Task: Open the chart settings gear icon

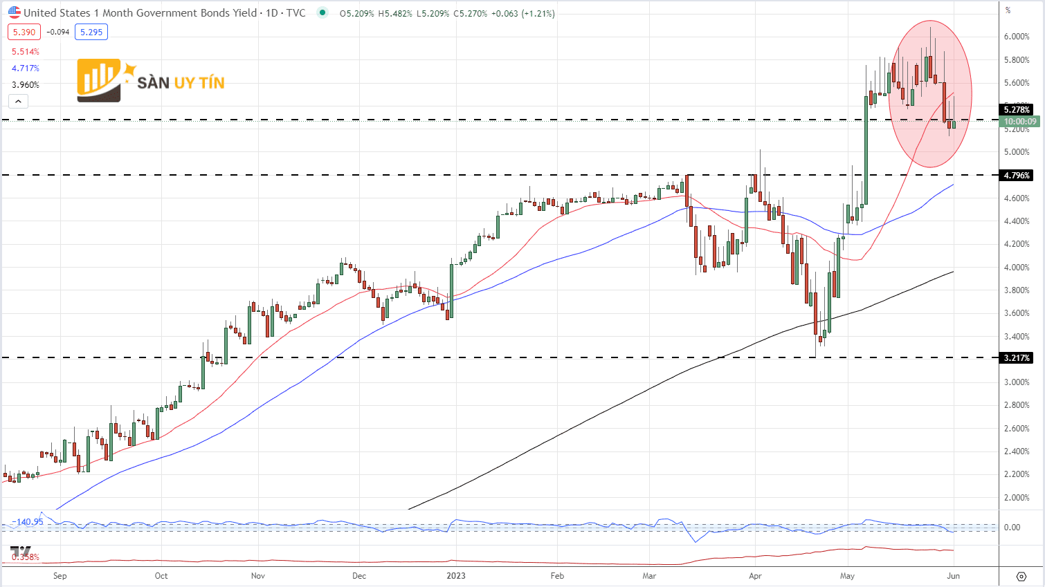Action: [1021, 576]
